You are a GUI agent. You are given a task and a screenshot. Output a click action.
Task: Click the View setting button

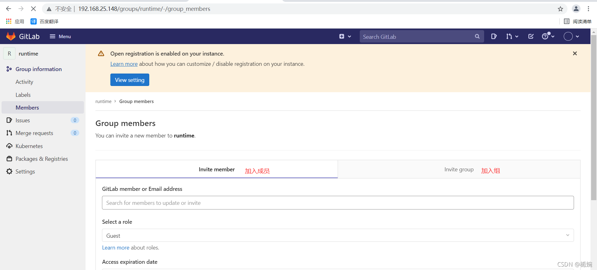(130, 80)
